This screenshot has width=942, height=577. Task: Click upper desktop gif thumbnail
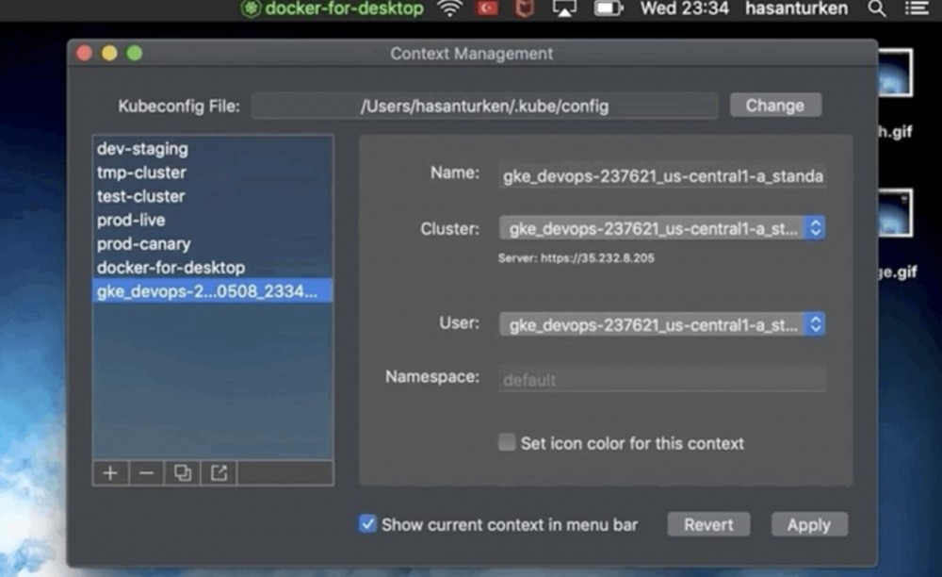click(x=895, y=72)
